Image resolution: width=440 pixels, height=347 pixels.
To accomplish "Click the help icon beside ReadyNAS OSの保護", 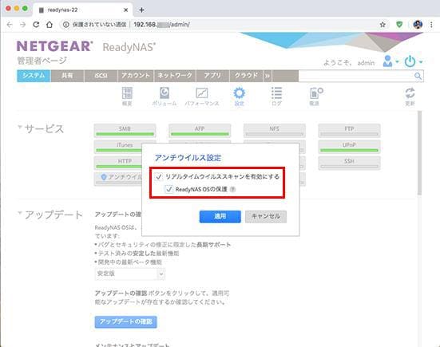I will point(232,190).
